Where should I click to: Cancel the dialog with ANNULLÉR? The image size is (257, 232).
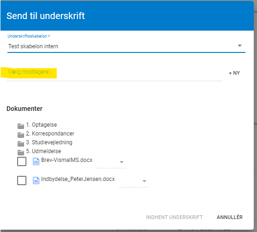tap(230, 217)
